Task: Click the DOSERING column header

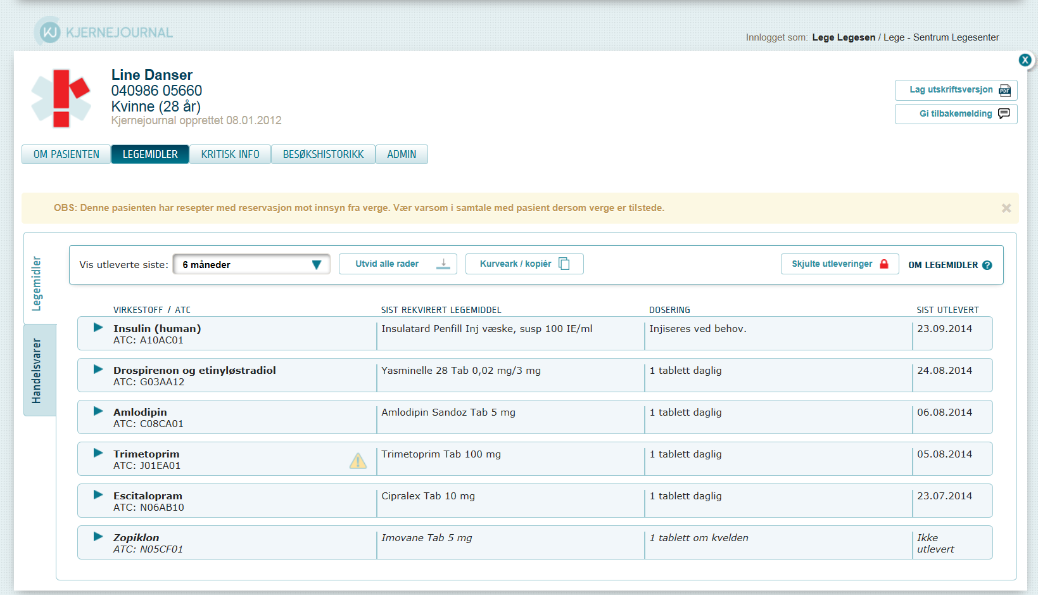Action: click(669, 310)
